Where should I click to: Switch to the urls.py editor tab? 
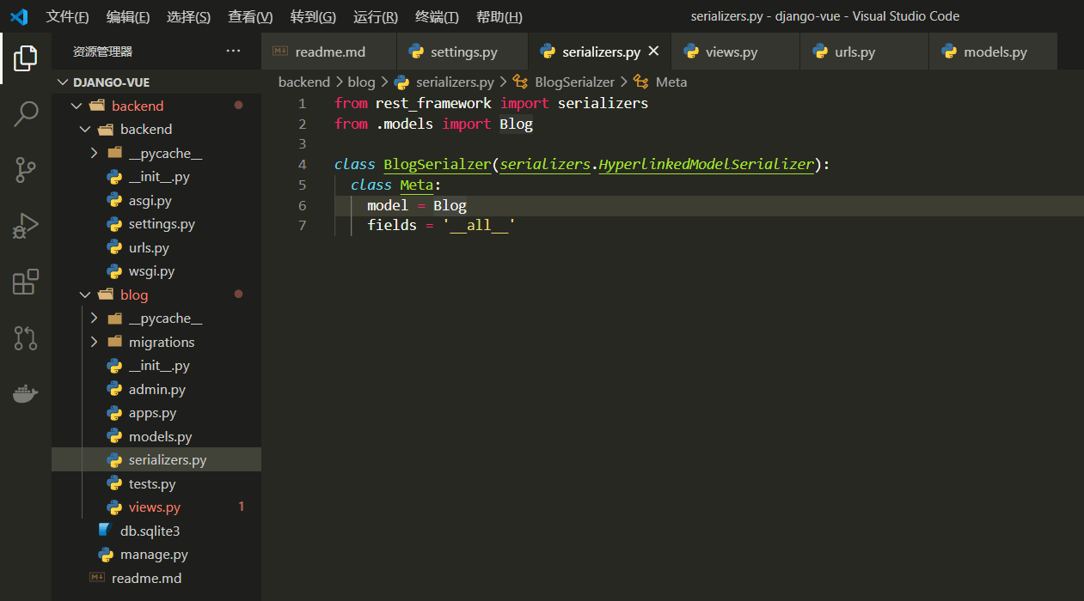pyautogui.click(x=865, y=52)
